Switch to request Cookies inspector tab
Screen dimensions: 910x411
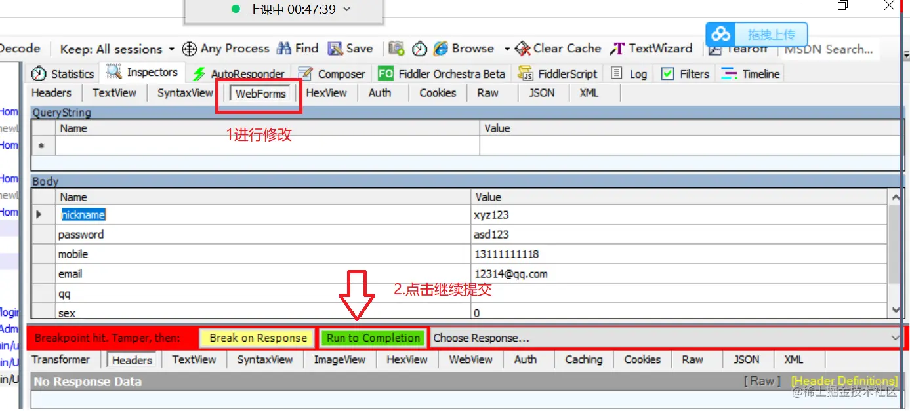[x=438, y=93]
